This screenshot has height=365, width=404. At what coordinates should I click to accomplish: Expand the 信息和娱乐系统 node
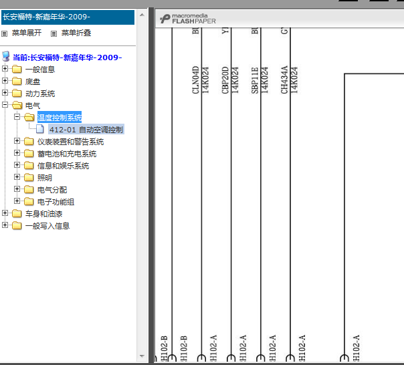17,164
